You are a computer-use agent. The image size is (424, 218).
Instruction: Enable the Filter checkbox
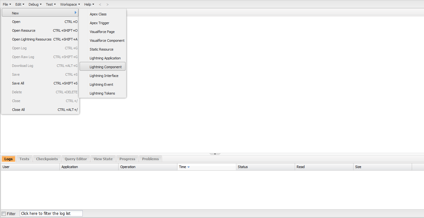4,214
